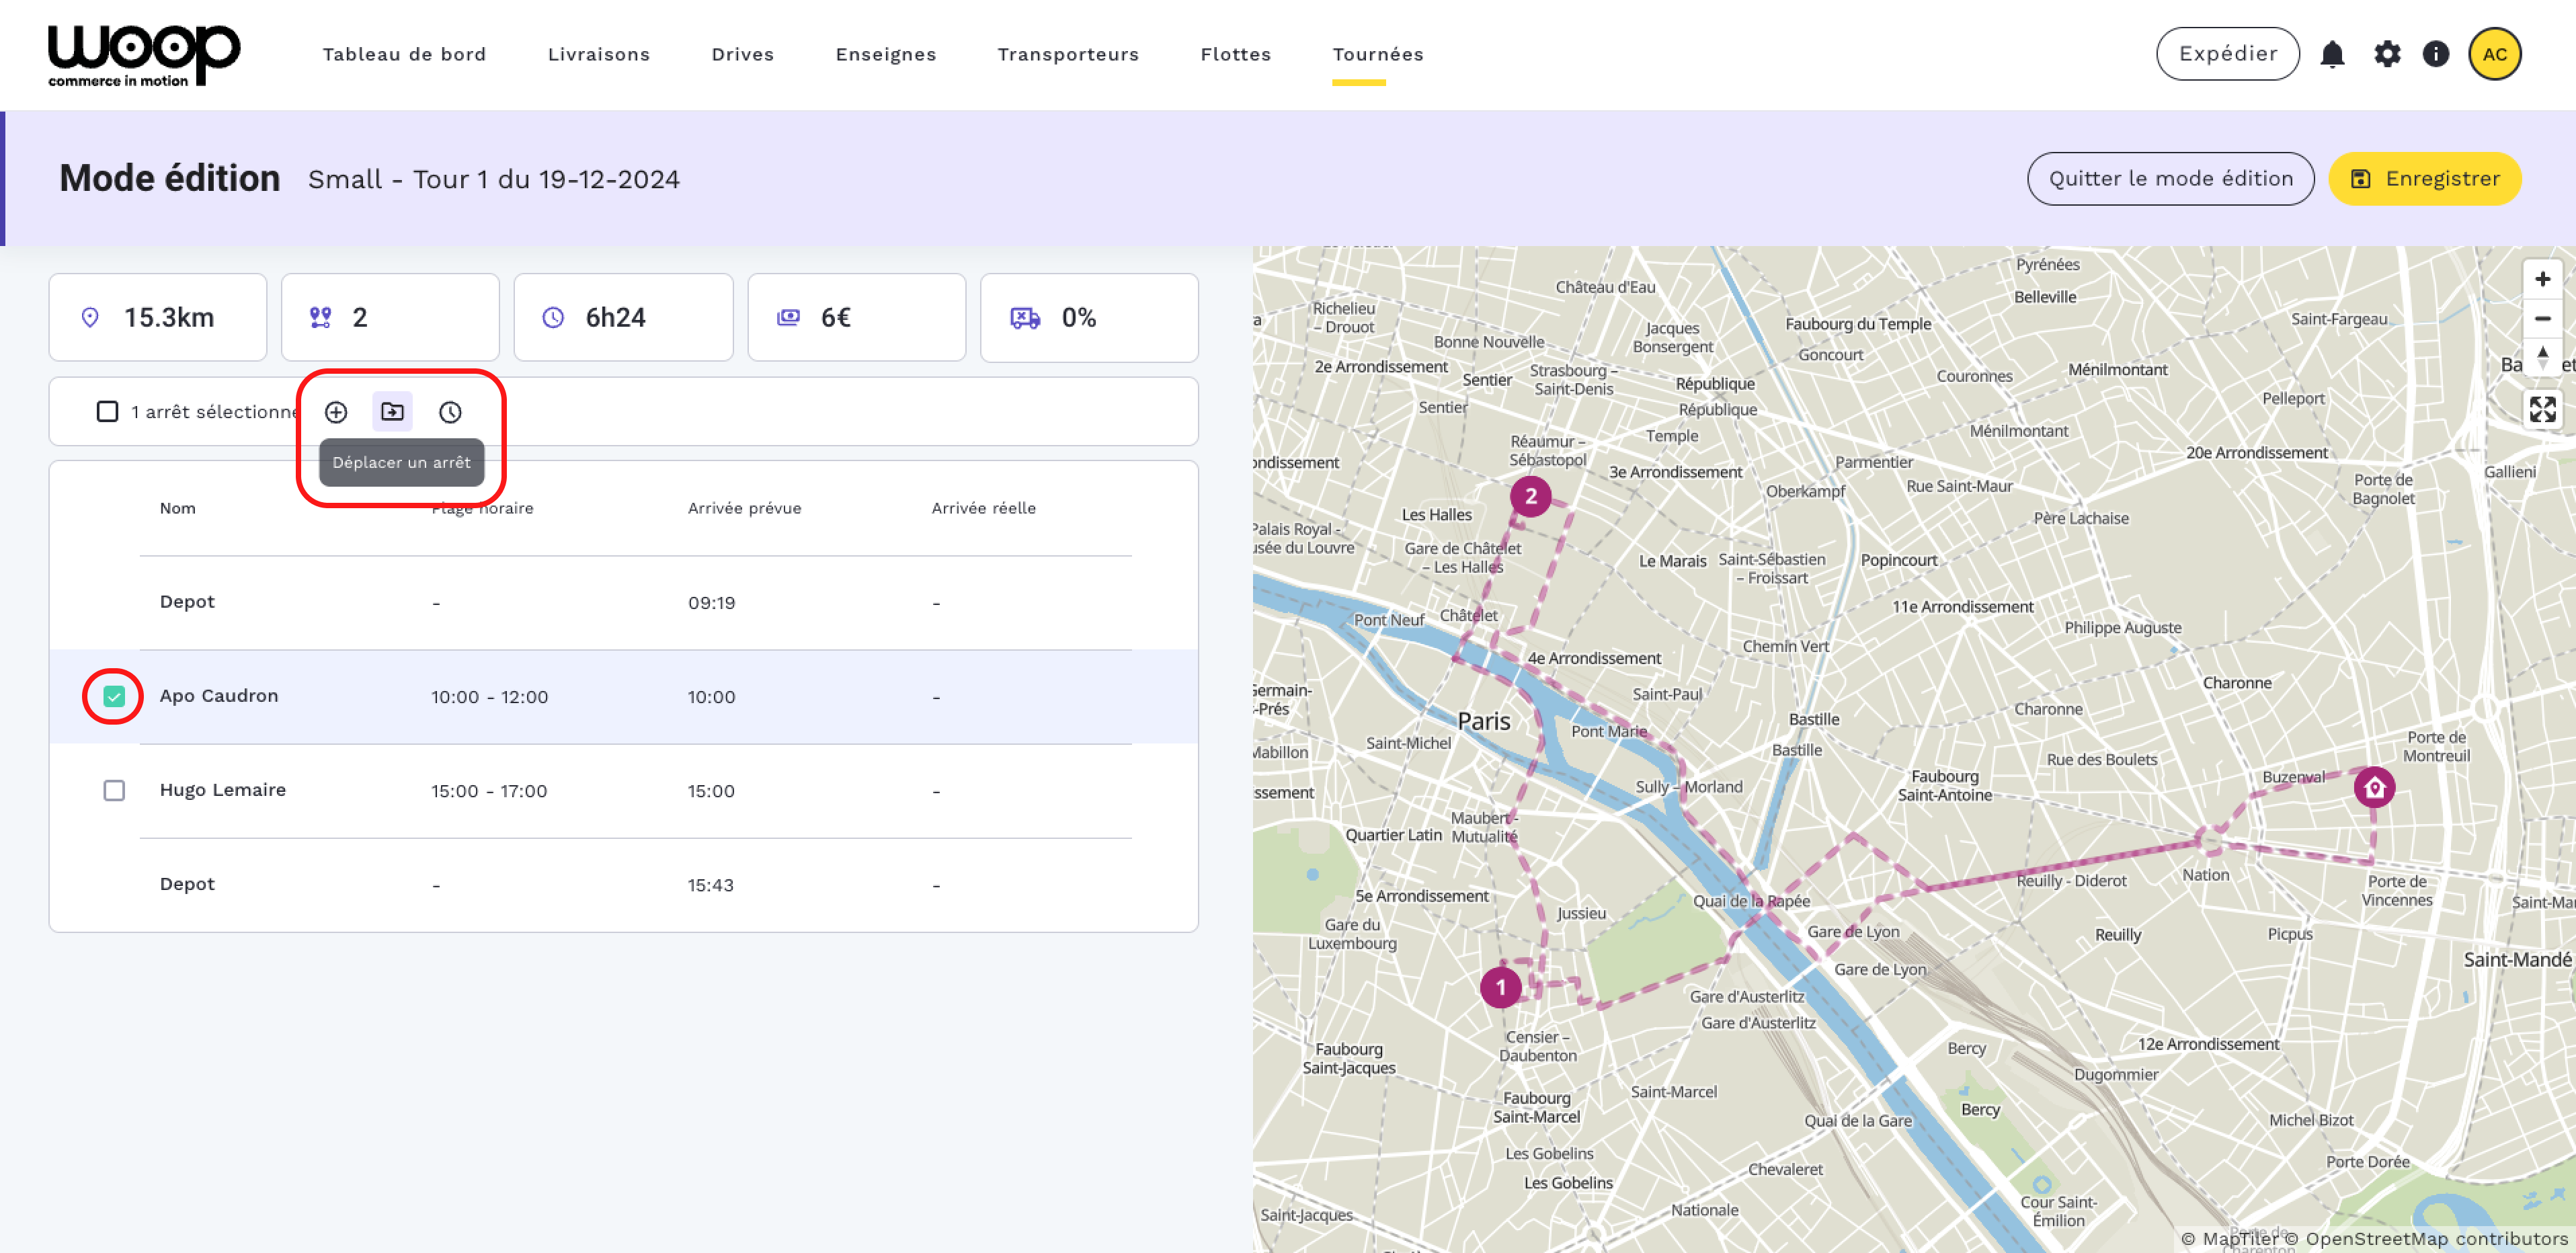Screen dimensions: 2576x1253
Task: Click the clock time-slot icon in toolbar
Action: [450, 412]
